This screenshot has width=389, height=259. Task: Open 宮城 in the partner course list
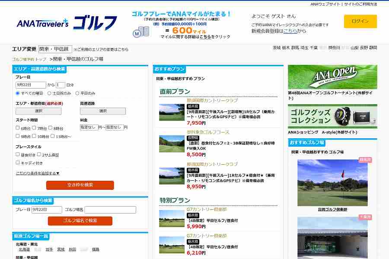click(61, 249)
